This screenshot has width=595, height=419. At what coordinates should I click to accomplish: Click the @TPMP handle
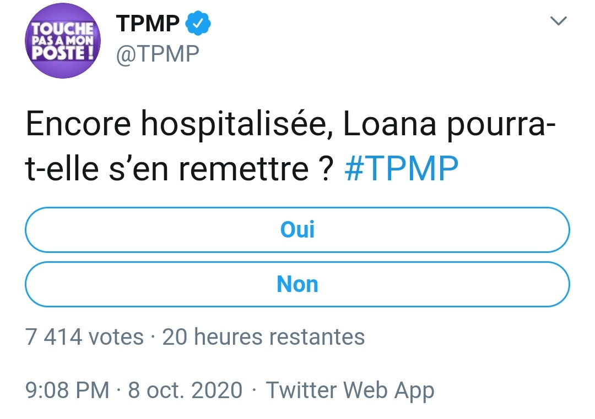157,54
